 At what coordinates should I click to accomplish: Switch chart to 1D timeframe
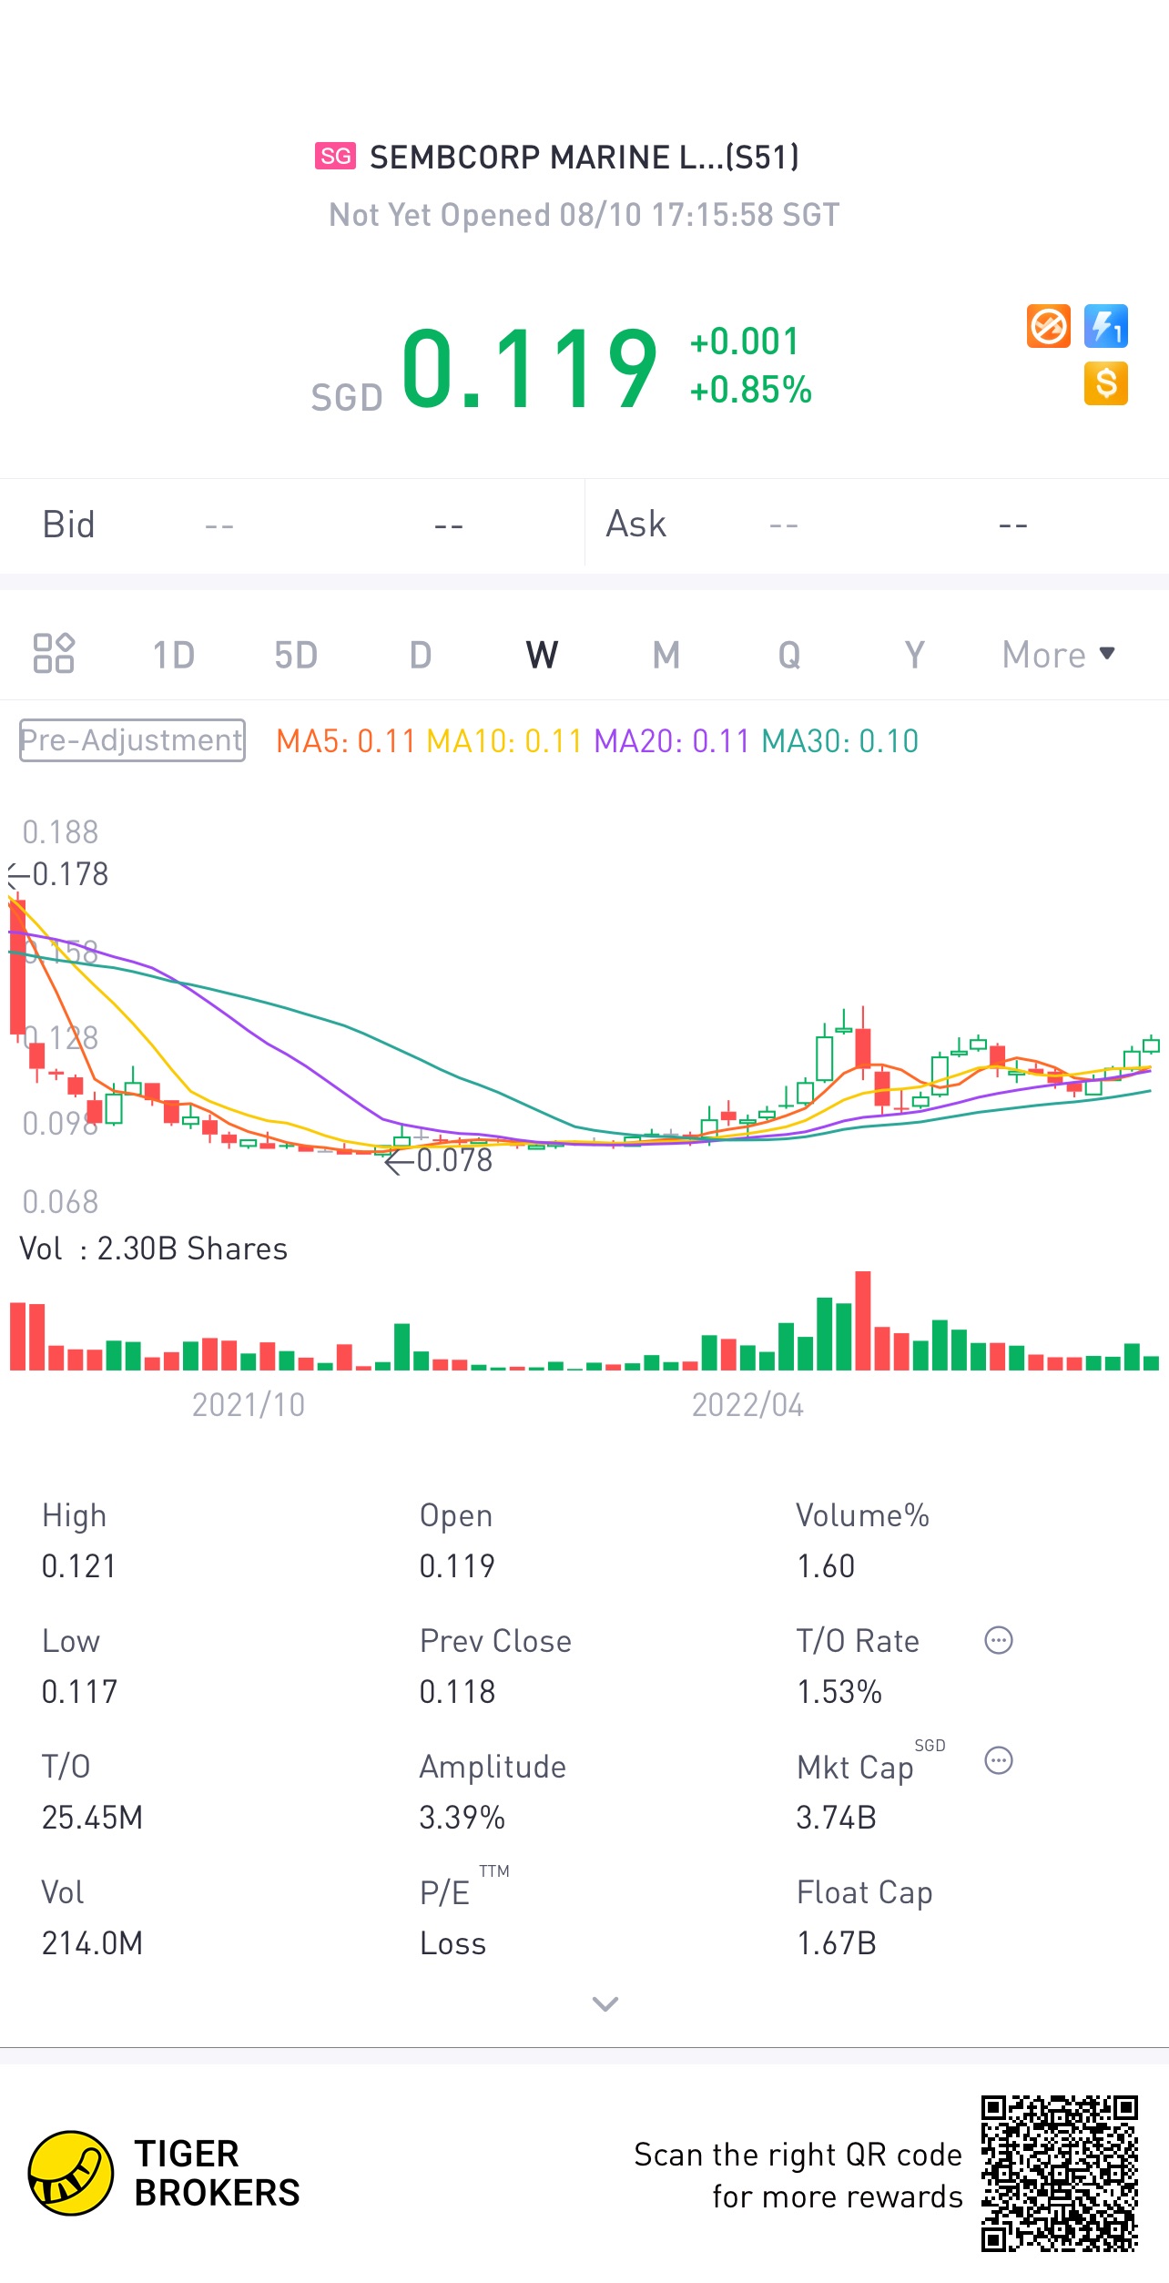point(173,655)
